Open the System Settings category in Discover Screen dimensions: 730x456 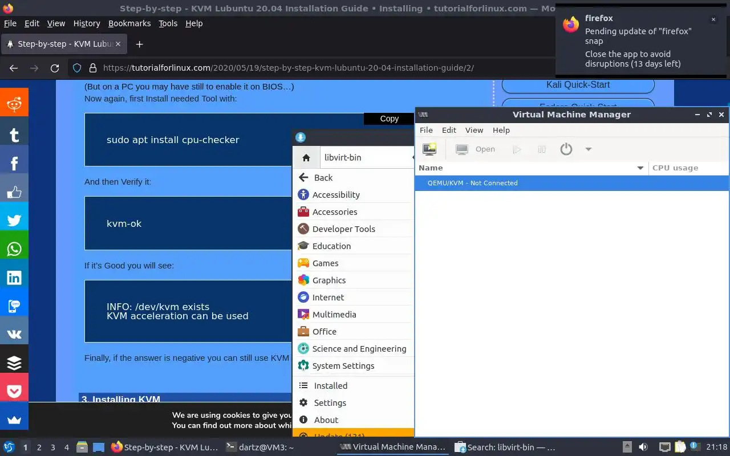(353, 366)
